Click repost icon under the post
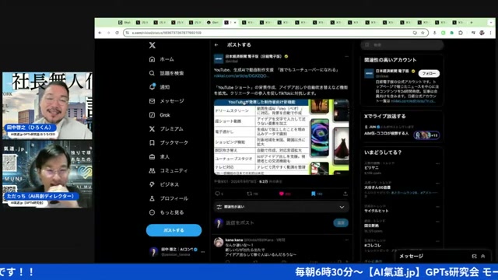This screenshot has width=498, height=280. pyautogui.click(x=249, y=194)
